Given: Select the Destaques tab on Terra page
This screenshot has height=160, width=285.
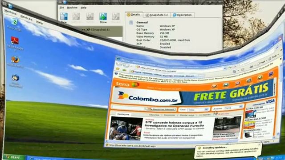Looking at the screenshot, I should point(123,114).
